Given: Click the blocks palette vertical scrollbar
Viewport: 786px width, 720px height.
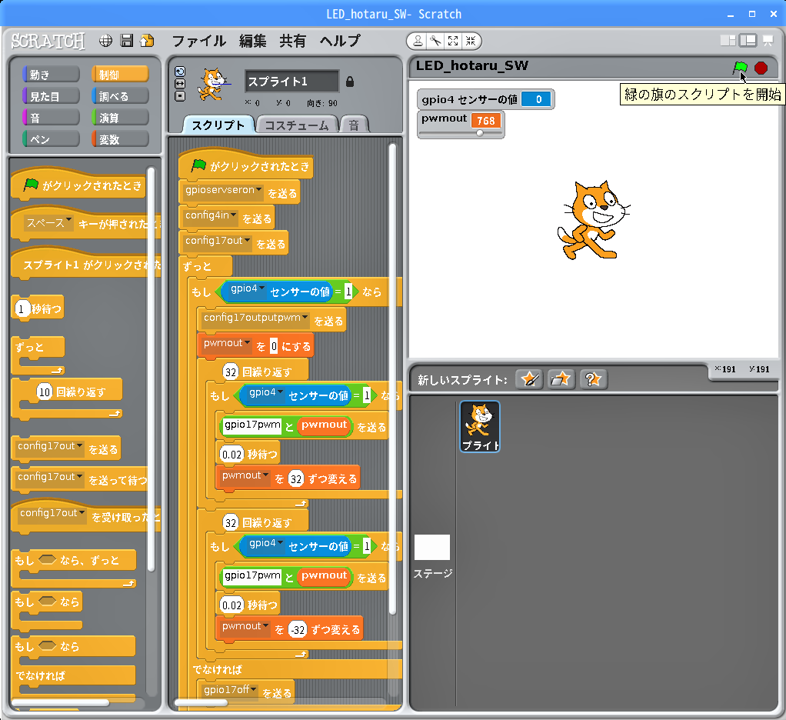Looking at the screenshot, I should coord(151,368).
